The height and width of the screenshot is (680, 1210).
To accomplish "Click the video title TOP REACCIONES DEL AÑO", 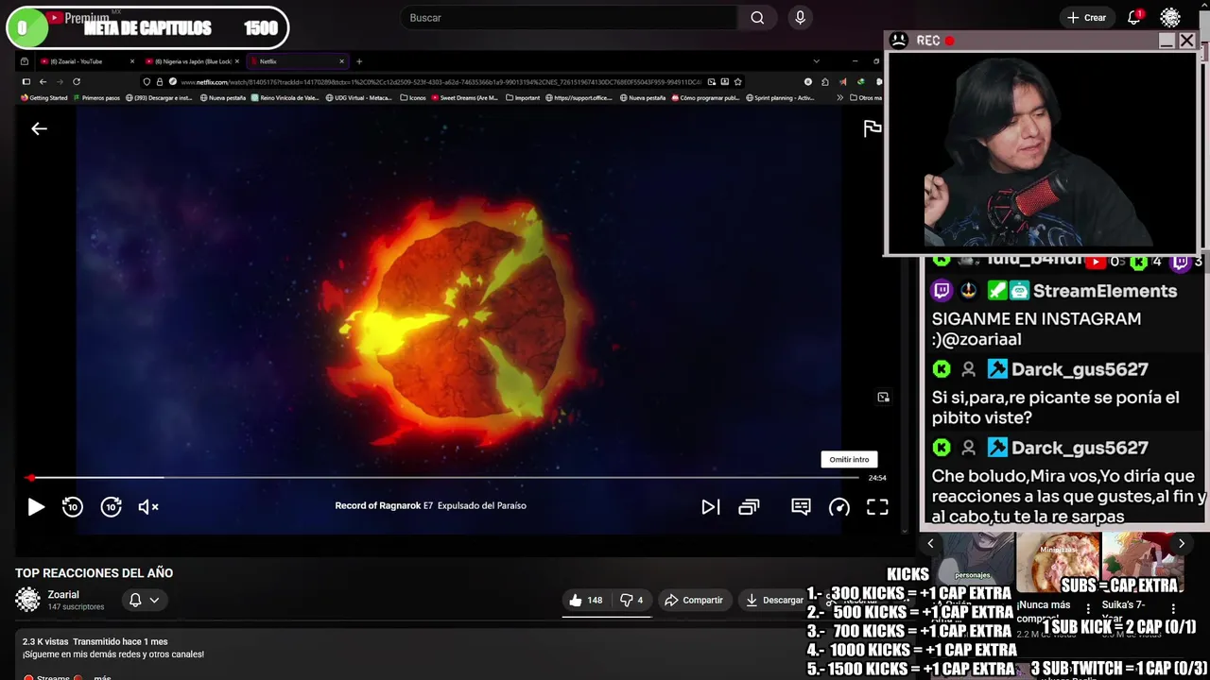I will pos(94,573).
